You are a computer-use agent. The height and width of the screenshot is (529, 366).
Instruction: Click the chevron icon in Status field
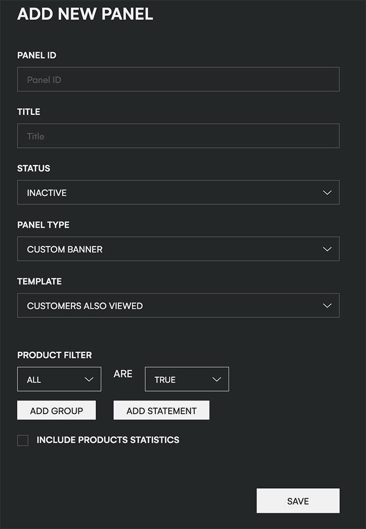pos(327,193)
